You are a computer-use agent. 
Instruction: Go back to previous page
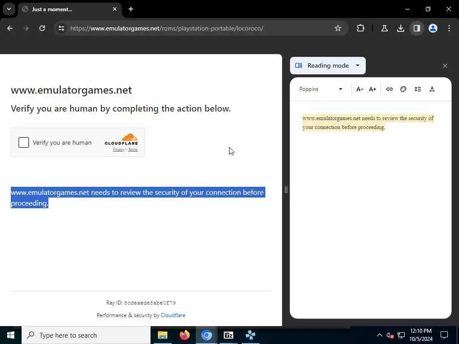(10, 28)
